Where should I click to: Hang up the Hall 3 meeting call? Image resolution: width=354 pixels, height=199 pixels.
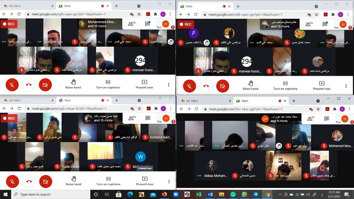point(29,182)
